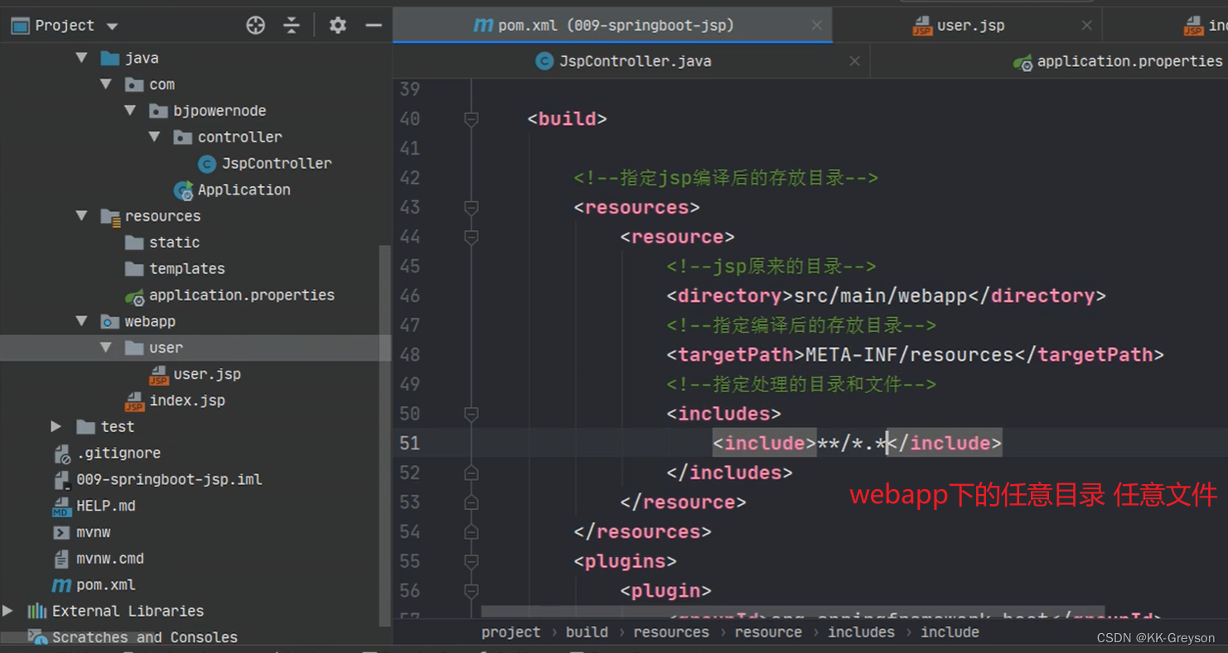Click the fold end marker on line 52

pyautogui.click(x=471, y=473)
